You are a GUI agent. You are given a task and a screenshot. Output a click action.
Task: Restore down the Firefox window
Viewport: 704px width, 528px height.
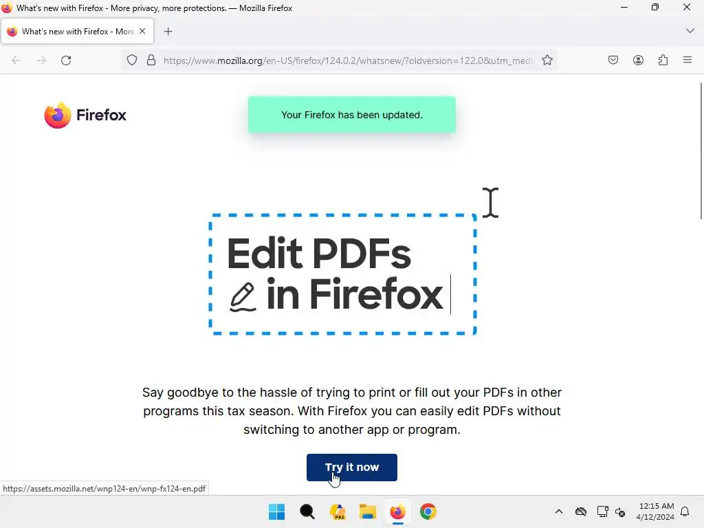pos(655,7)
